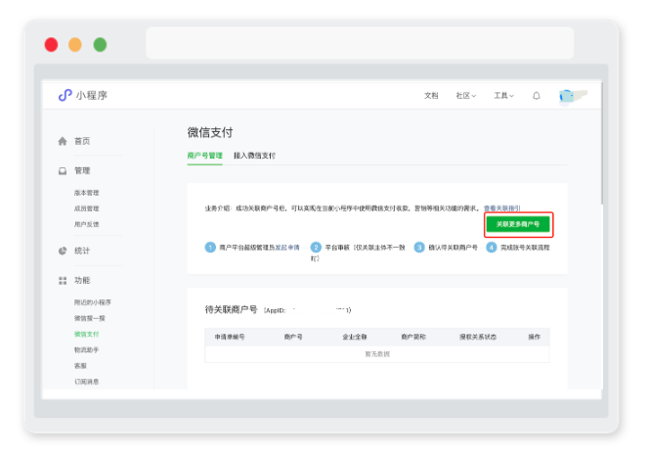Click the green 关联更多商户号 button
Screen dimensions: 651x459
tap(518, 224)
